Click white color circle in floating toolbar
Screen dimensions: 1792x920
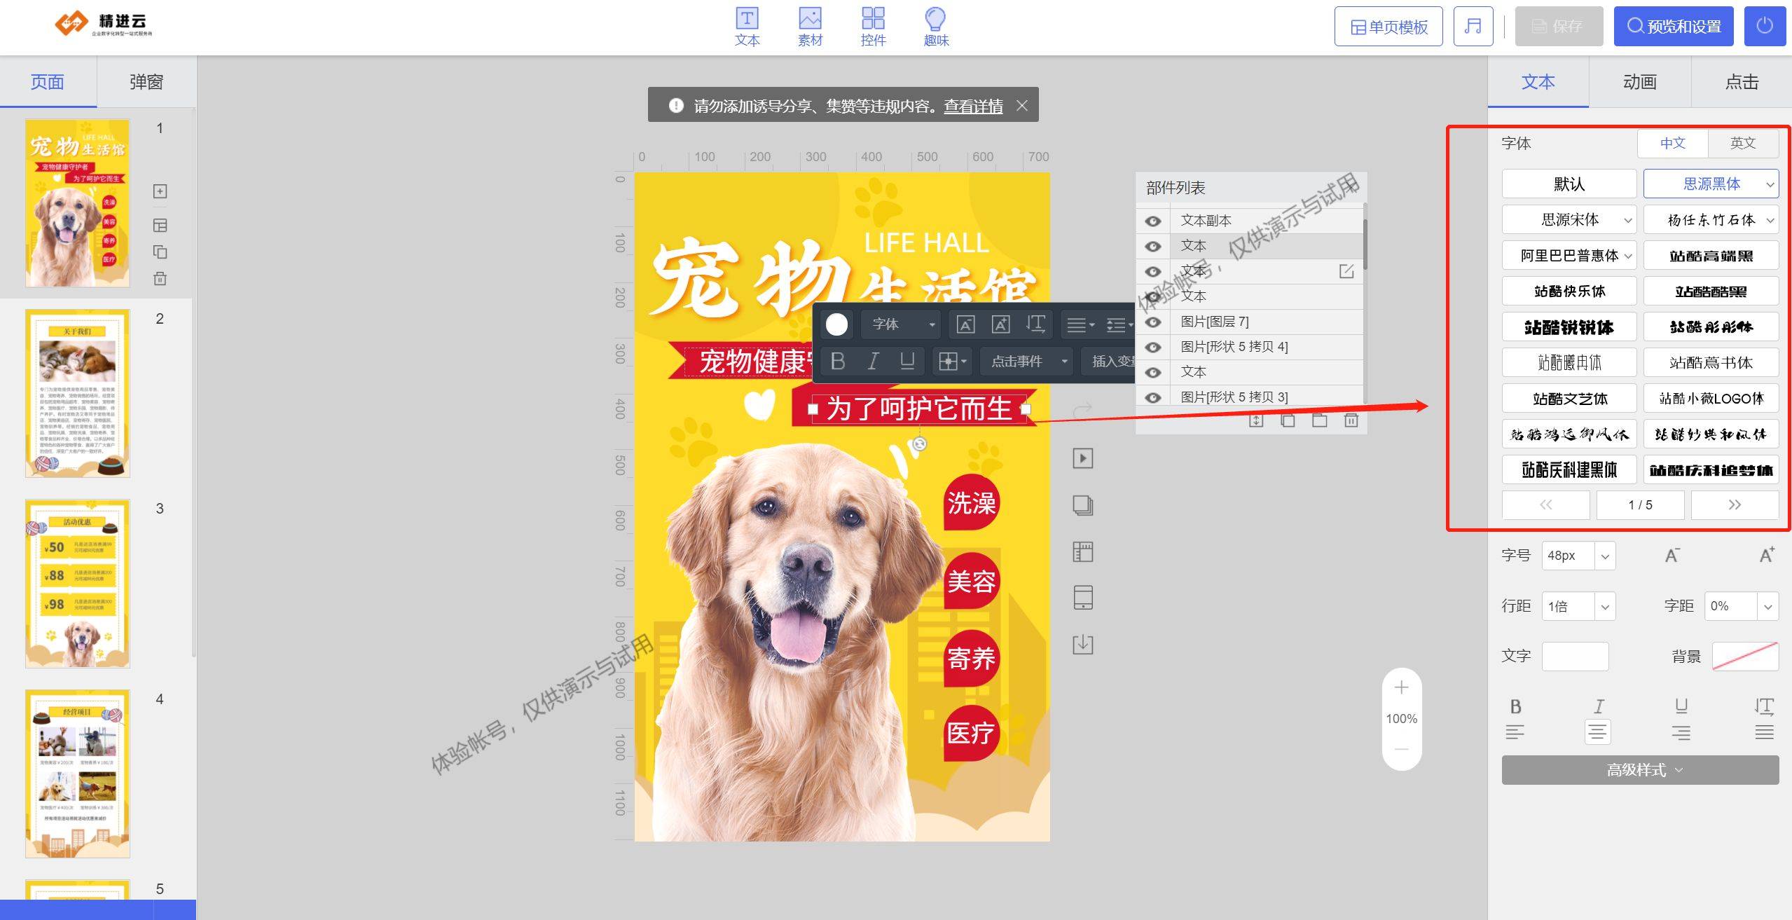836,324
